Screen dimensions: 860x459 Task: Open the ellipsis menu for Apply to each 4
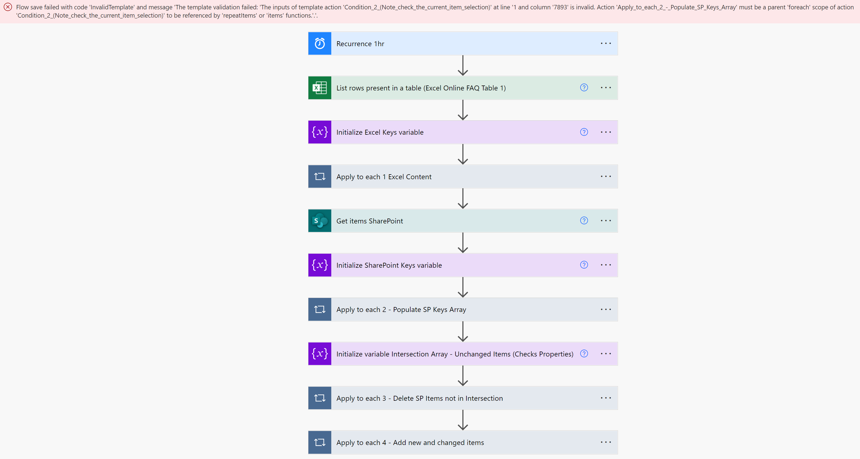[x=606, y=442]
